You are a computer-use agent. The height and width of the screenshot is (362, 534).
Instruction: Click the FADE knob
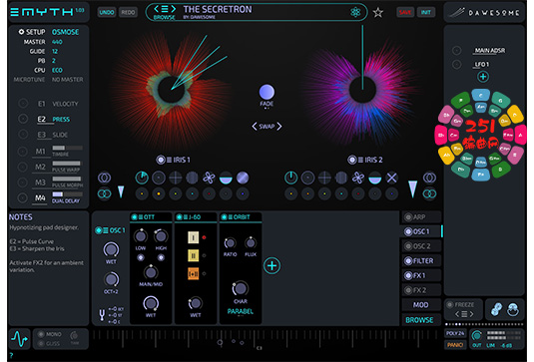tap(267, 92)
